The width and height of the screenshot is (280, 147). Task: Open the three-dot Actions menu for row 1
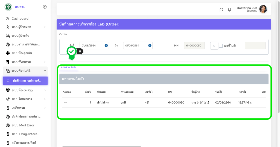(x=65, y=102)
